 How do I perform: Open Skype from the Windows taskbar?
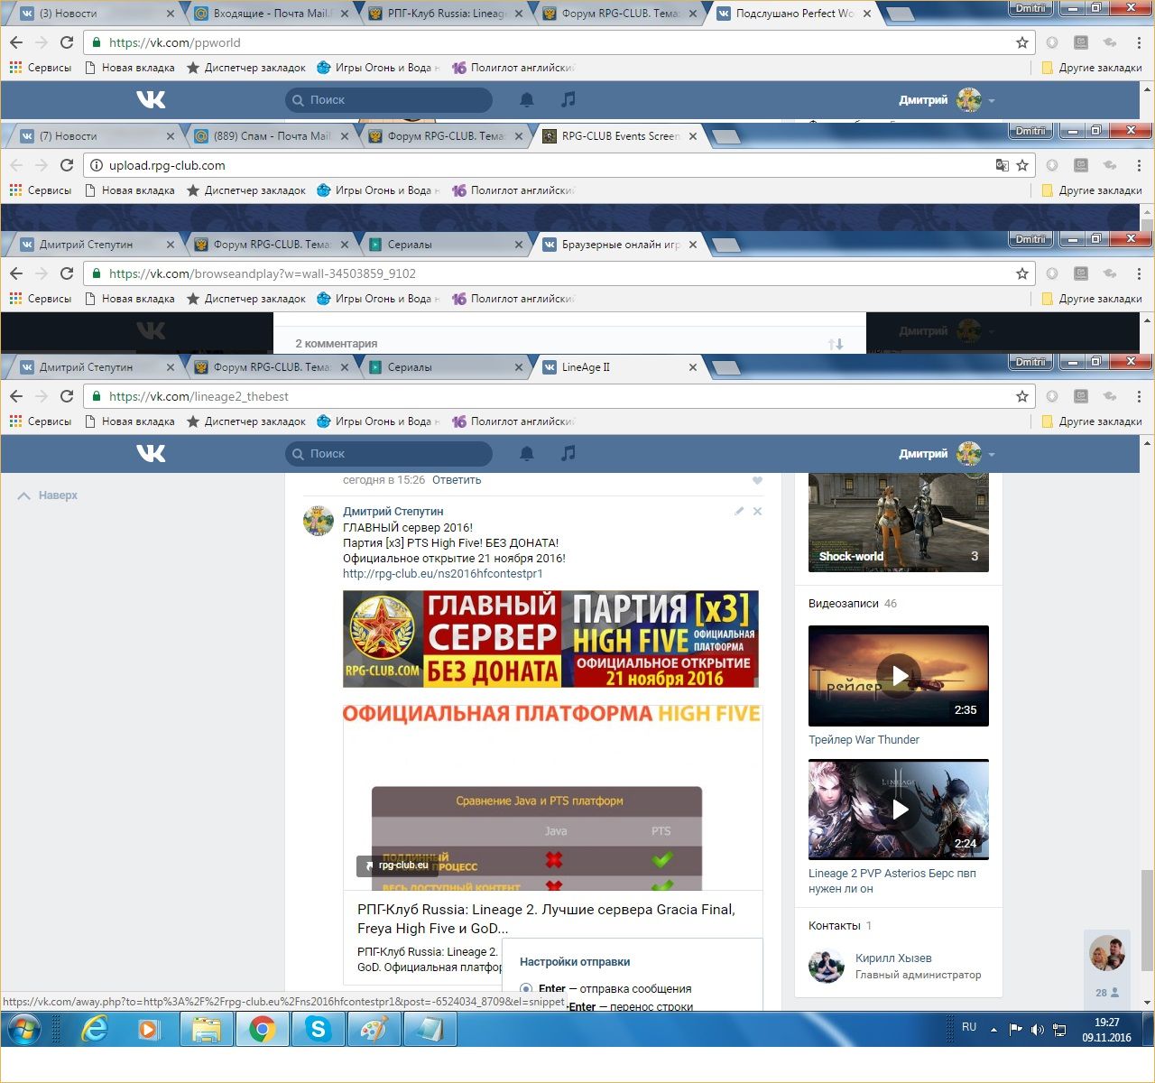[x=318, y=1029]
